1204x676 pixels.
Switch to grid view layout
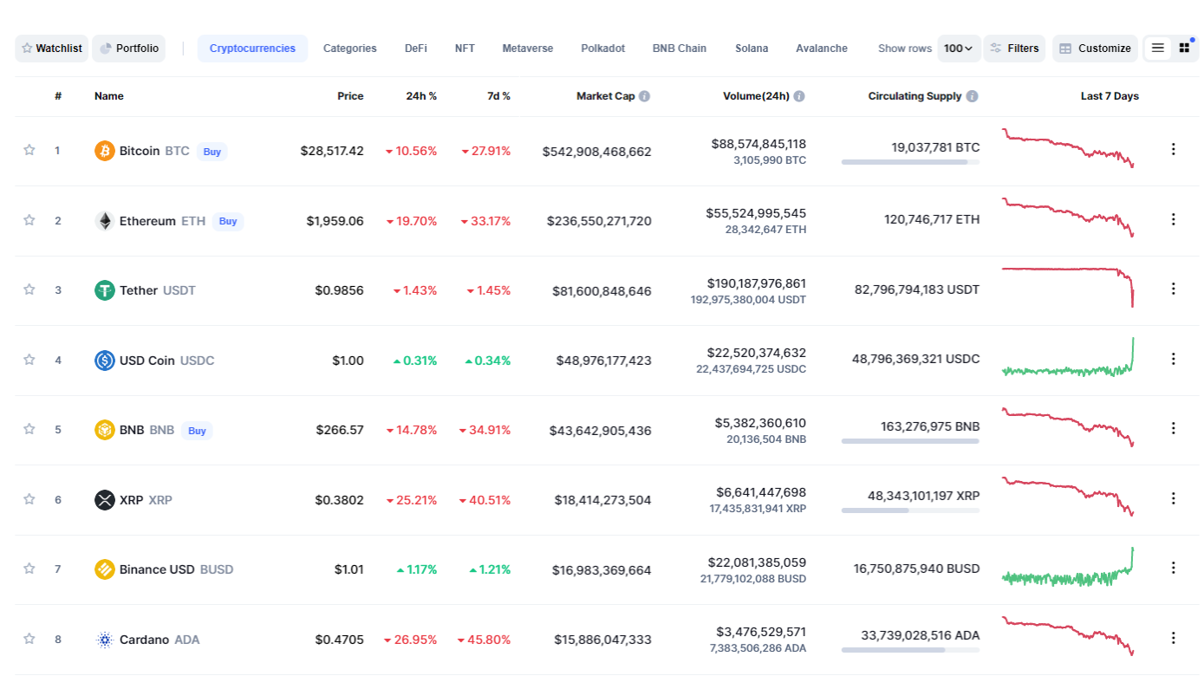[x=1184, y=49]
